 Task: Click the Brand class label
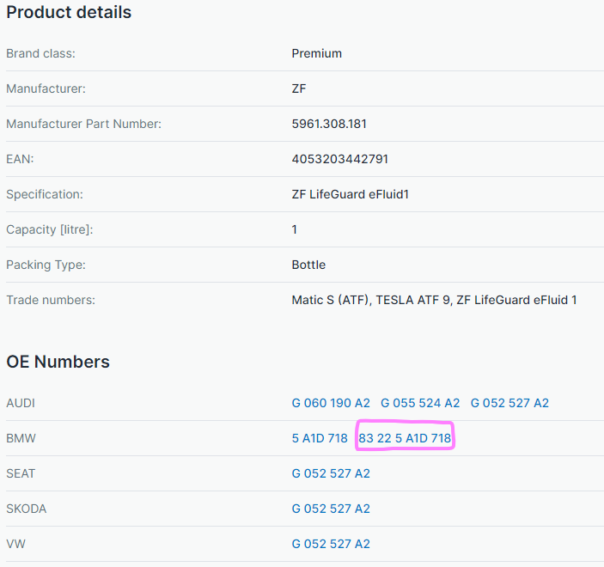41,53
